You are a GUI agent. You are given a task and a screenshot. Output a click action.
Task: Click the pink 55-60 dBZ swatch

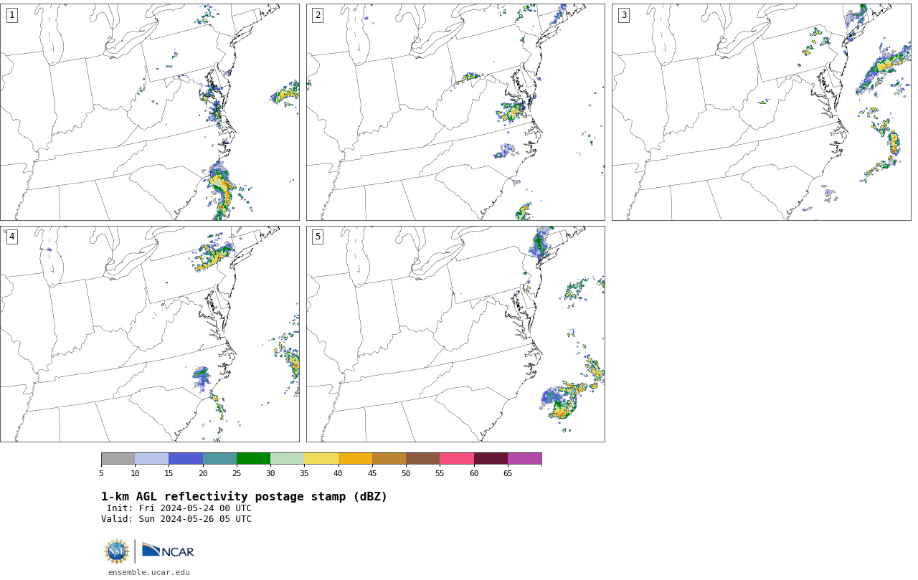pyautogui.click(x=457, y=459)
